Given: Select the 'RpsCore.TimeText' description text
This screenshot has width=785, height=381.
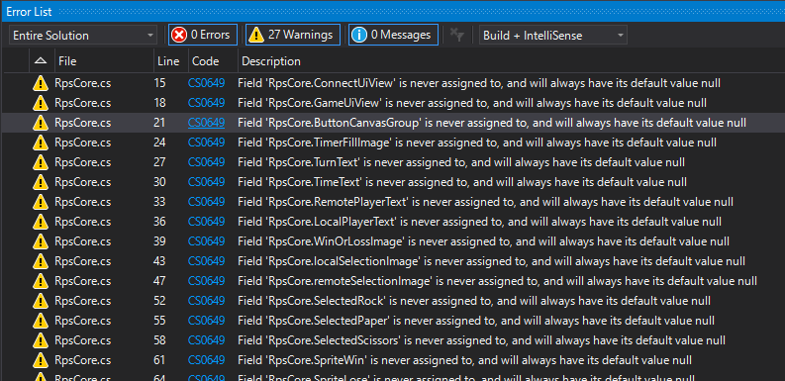Looking at the screenshot, I should pyautogui.click(x=462, y=182).
